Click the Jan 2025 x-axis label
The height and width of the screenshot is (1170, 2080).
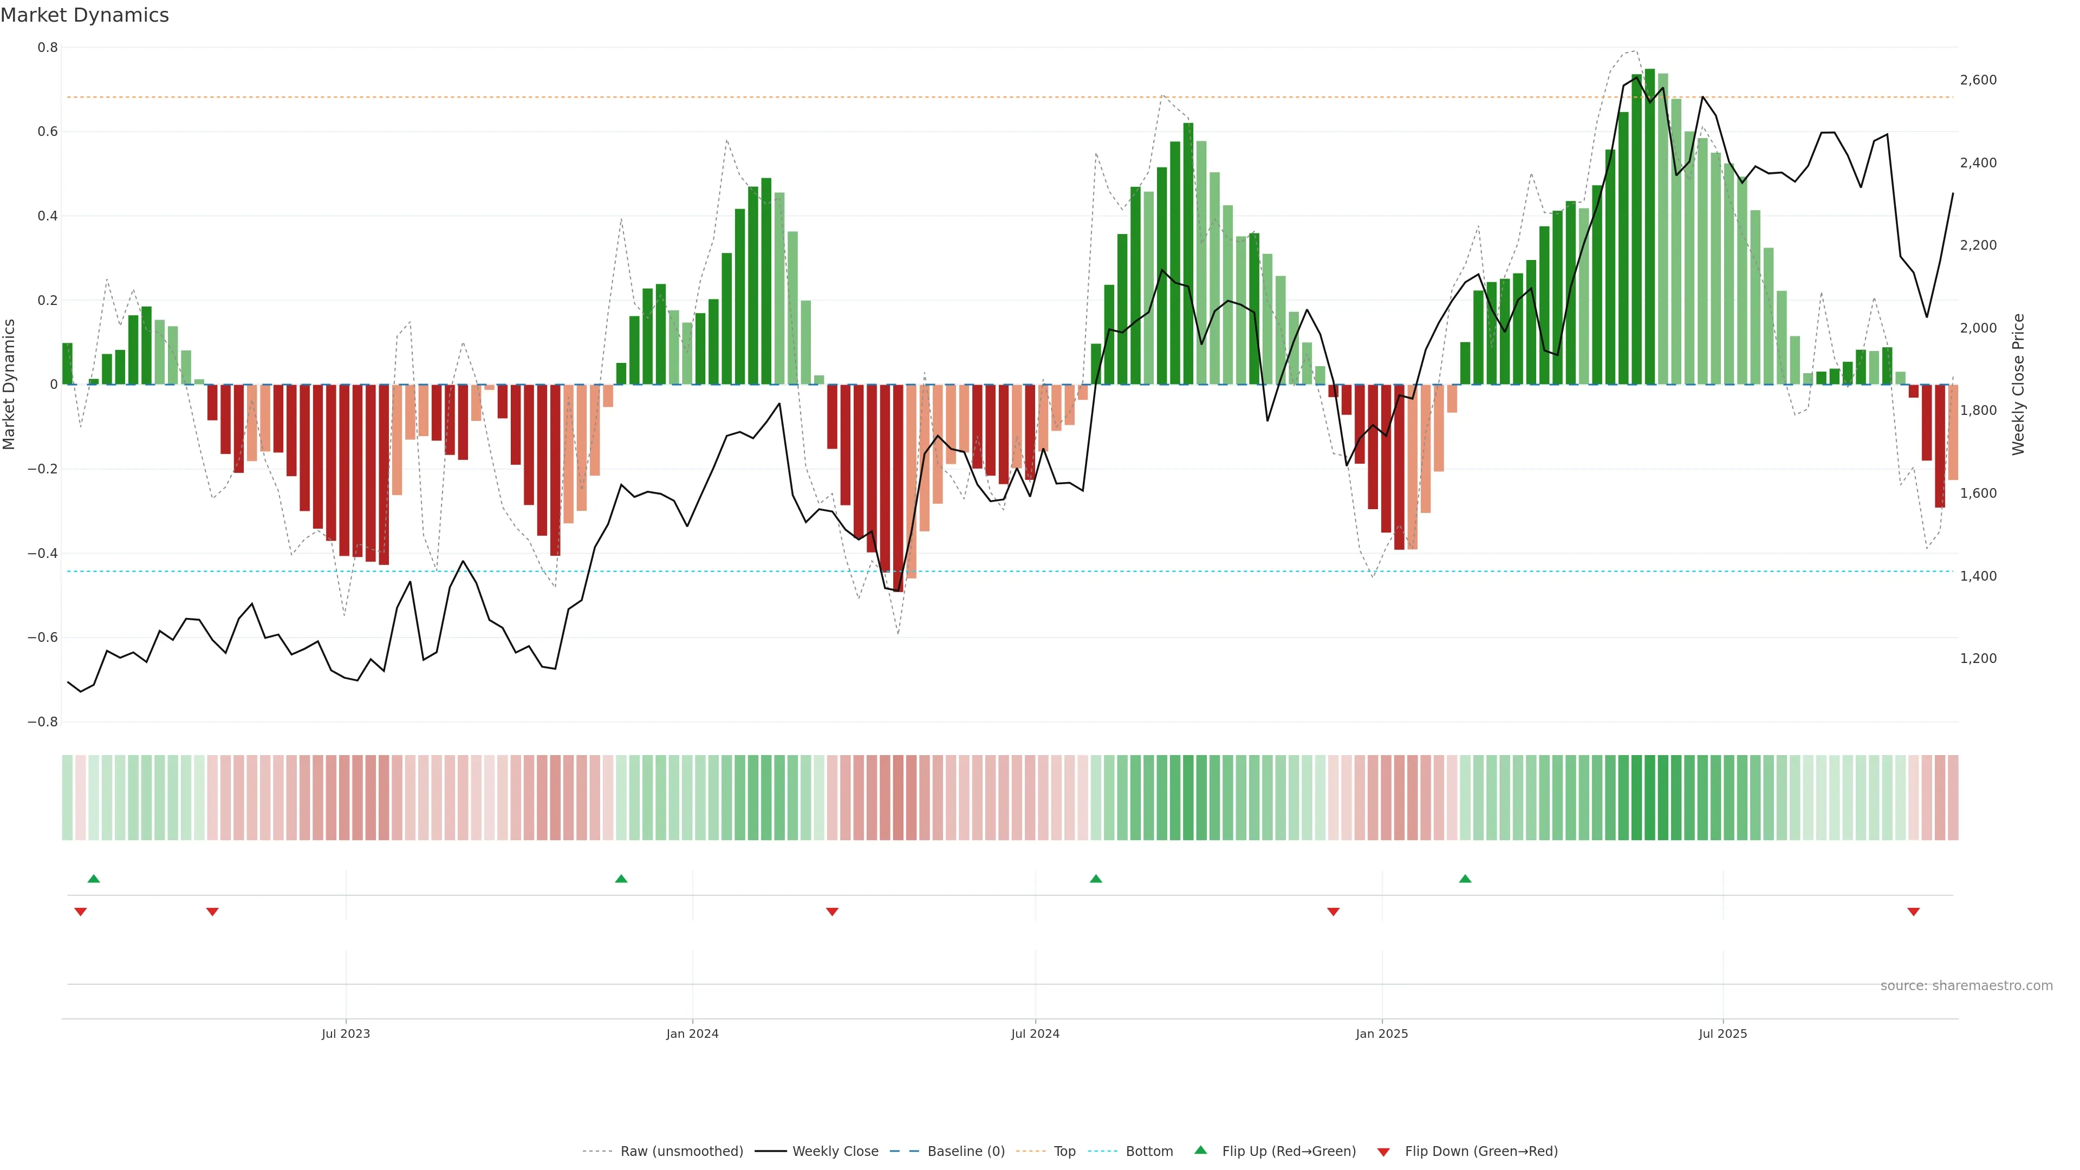tap(1382, 1033)
